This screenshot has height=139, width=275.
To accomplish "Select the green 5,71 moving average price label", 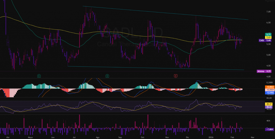I will tap(269, 35).
